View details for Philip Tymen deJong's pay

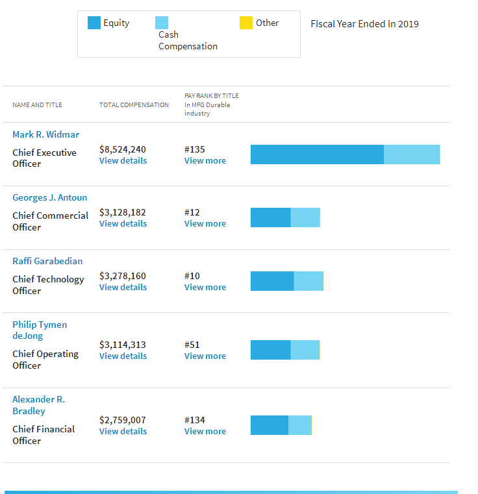pyautogui.click(x=123, y=356)
